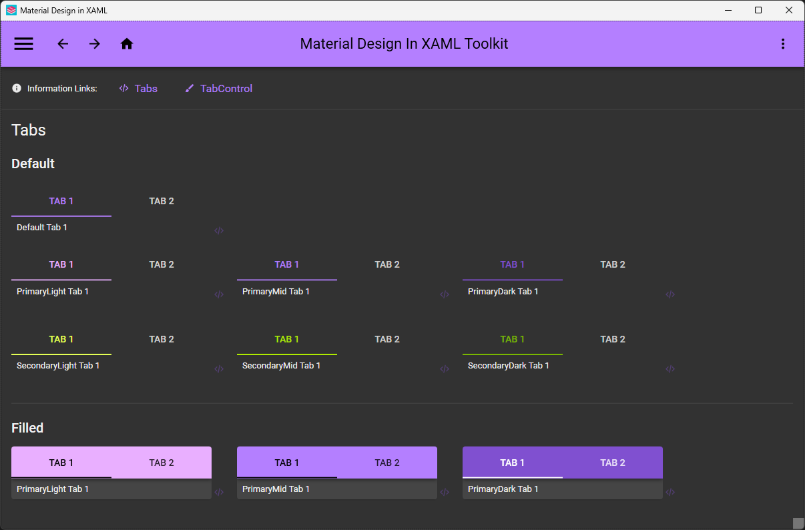Viewport: 805px width, 530px height.
Task: Select TAB 1 above PrimaryLight default content
Action: pyautogui.click(x=61, y=264)
